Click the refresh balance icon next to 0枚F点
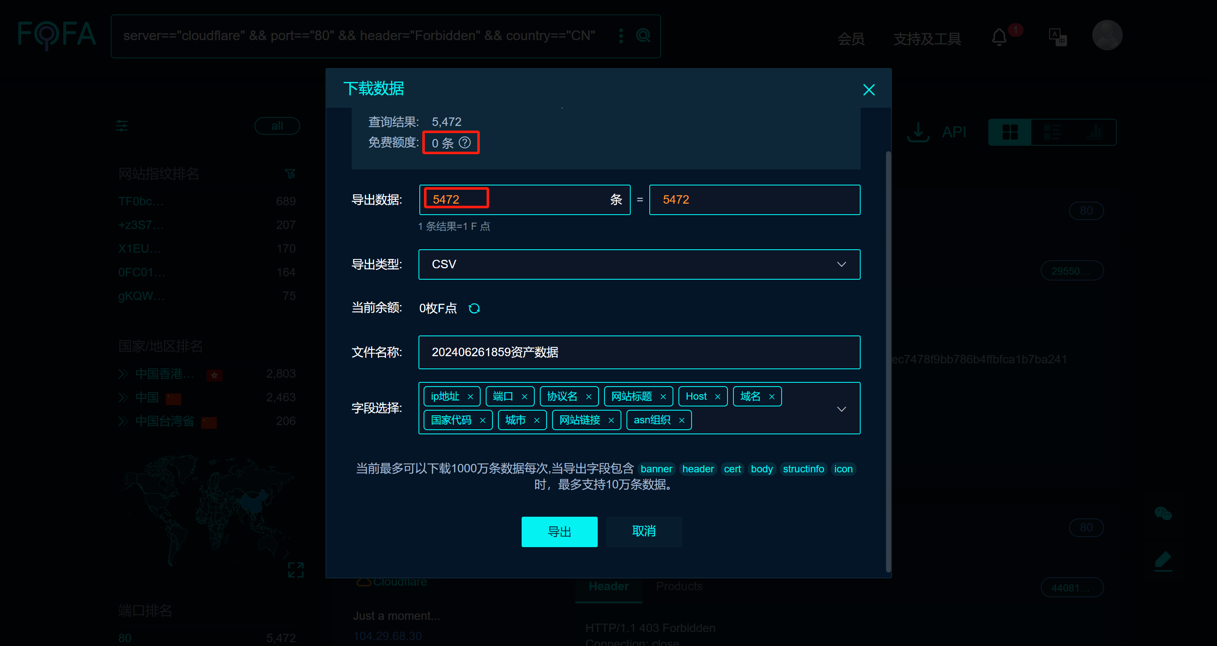The image size is (1217, 646). point(474,308)
